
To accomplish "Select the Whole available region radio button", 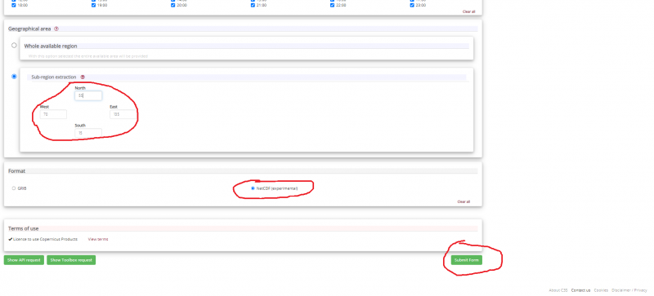I will pos(14,46).
